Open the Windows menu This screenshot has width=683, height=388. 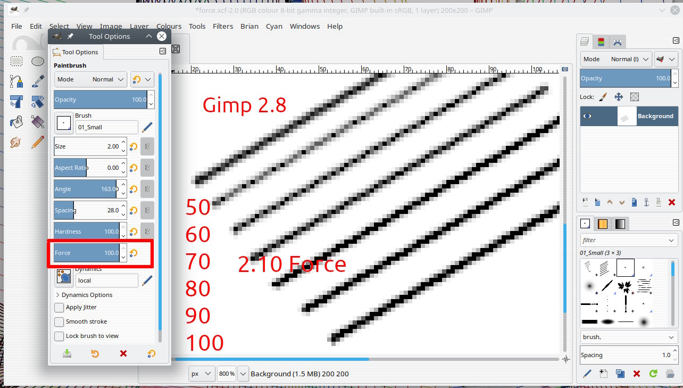point(305,26)
